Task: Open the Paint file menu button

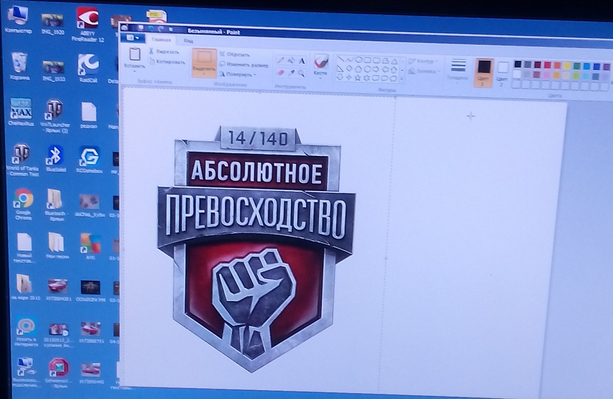Action: click(x=133, y=38)
